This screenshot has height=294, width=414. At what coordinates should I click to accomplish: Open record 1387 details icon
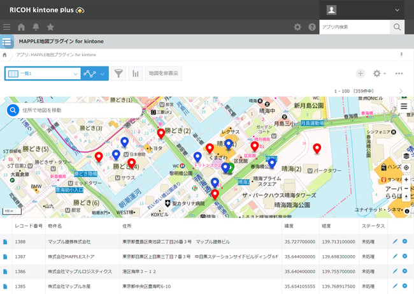point(5,256)
